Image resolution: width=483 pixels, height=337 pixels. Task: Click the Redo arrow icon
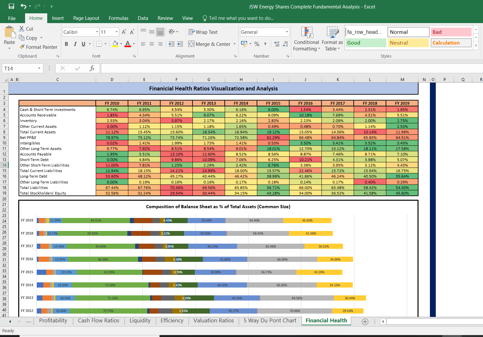click(x=37, y=6)
